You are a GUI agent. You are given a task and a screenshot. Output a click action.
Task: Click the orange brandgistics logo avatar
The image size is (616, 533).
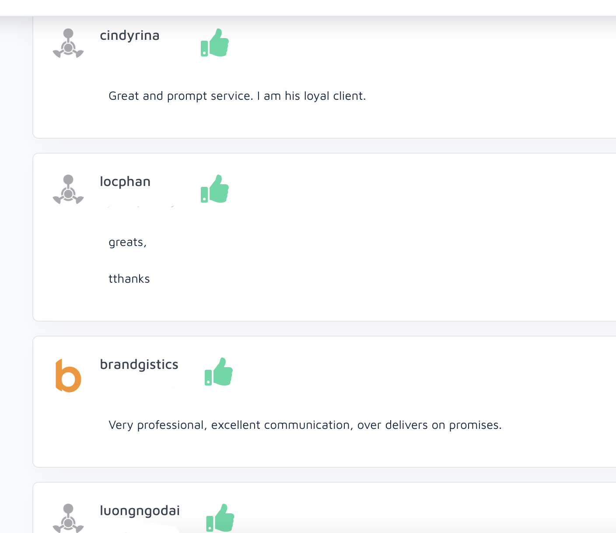tap(68, 375)
